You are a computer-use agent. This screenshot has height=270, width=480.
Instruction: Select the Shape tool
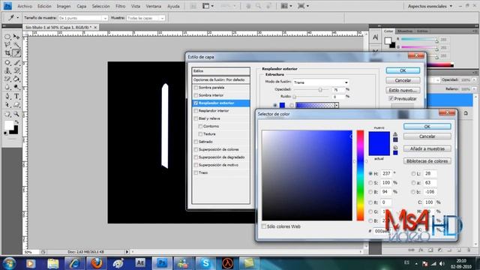point(16,105)
